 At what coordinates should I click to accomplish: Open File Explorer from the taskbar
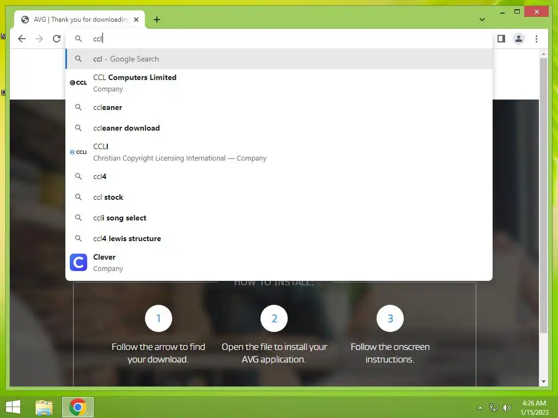pyautogui.click(x=44, y=407)
